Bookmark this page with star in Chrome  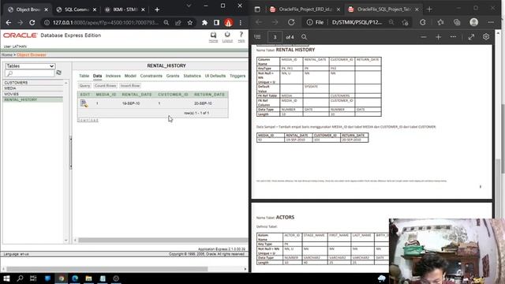click(190, 23)
